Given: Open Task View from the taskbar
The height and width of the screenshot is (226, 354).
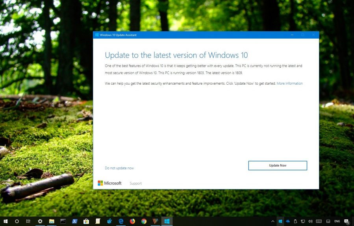Looking at the screenshot, I should [28, 221].
